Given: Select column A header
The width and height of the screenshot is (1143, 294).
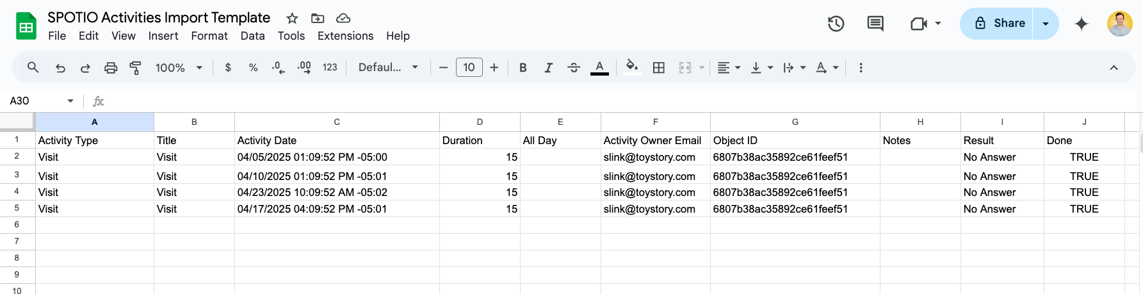Looking at the screenshot, I should pyautogui.click(x=95, y=122).
